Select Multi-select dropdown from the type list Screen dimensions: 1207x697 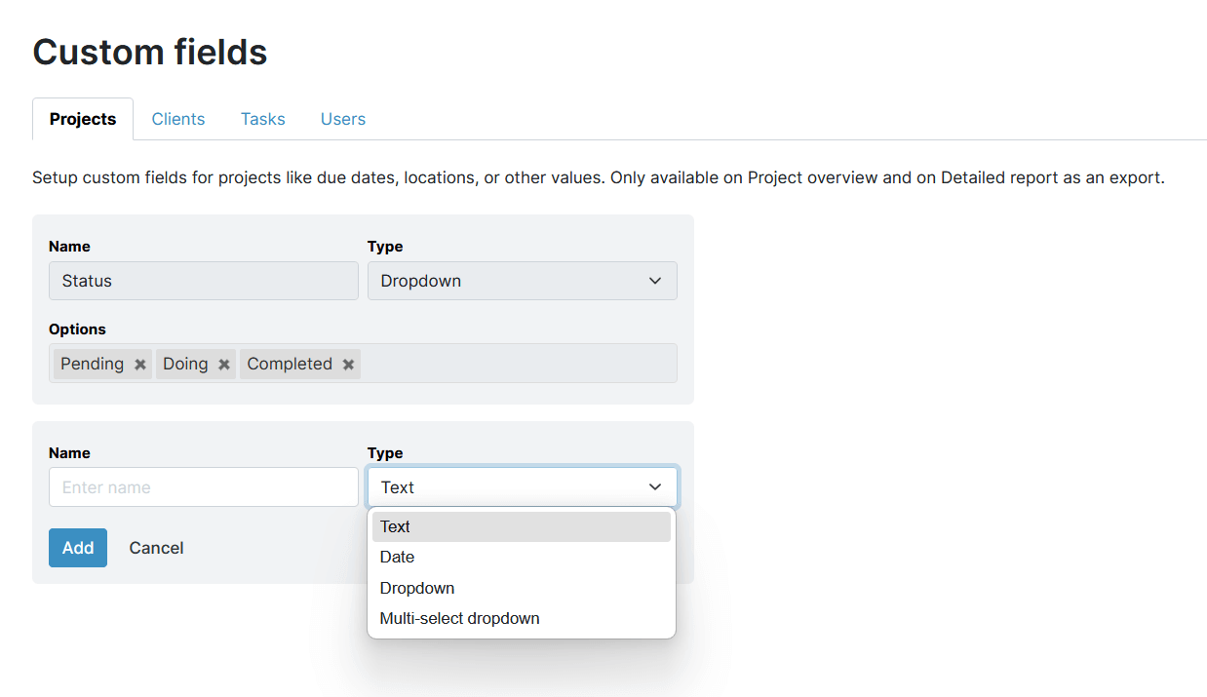click(x=459, y=618)
